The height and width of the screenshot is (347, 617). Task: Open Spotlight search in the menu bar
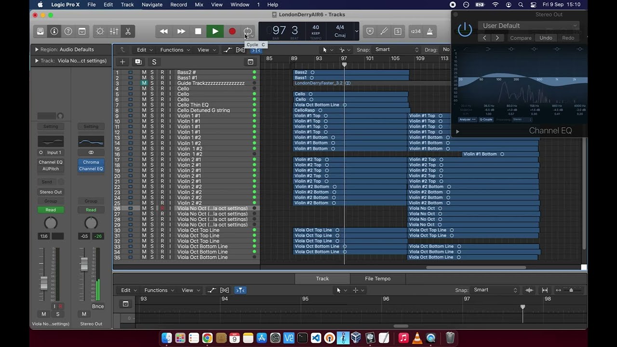click(521, 4)
